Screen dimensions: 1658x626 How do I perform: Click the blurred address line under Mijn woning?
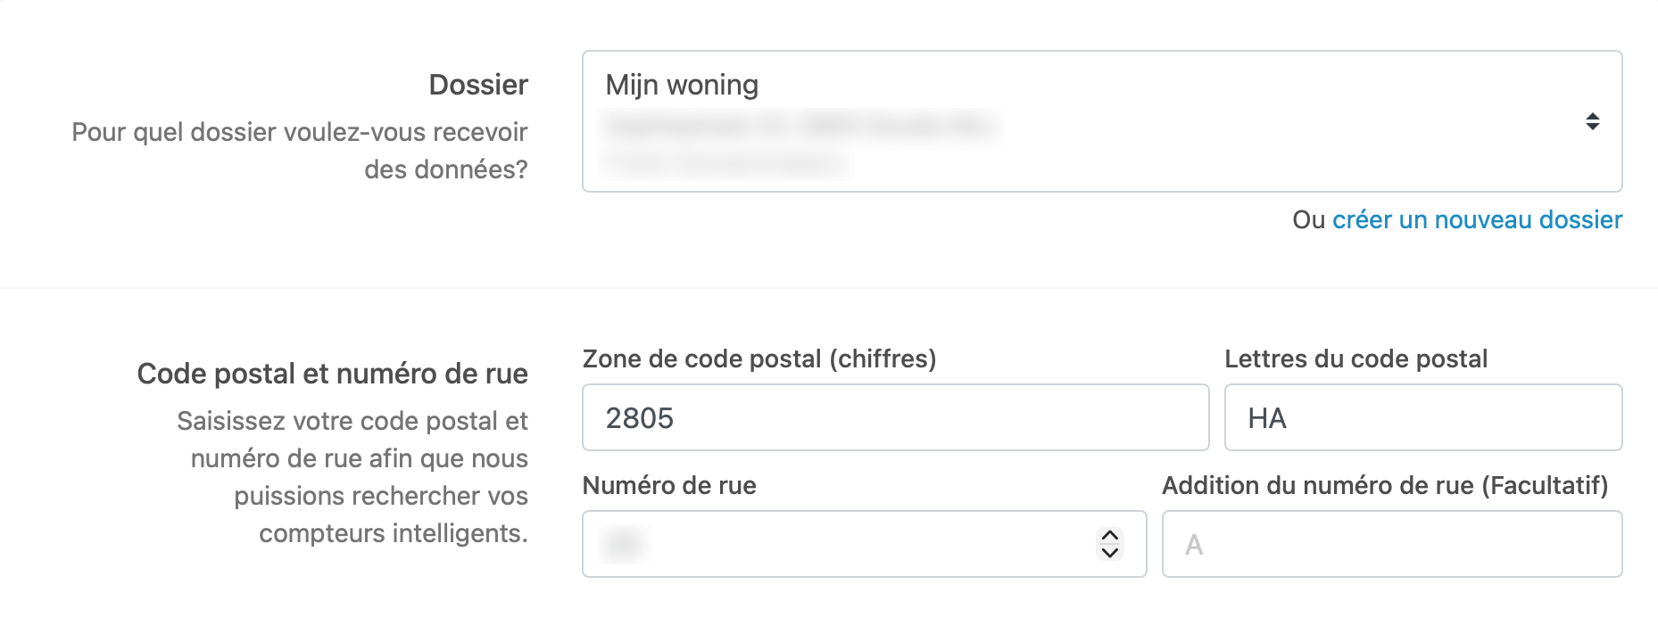click(800, 126)
